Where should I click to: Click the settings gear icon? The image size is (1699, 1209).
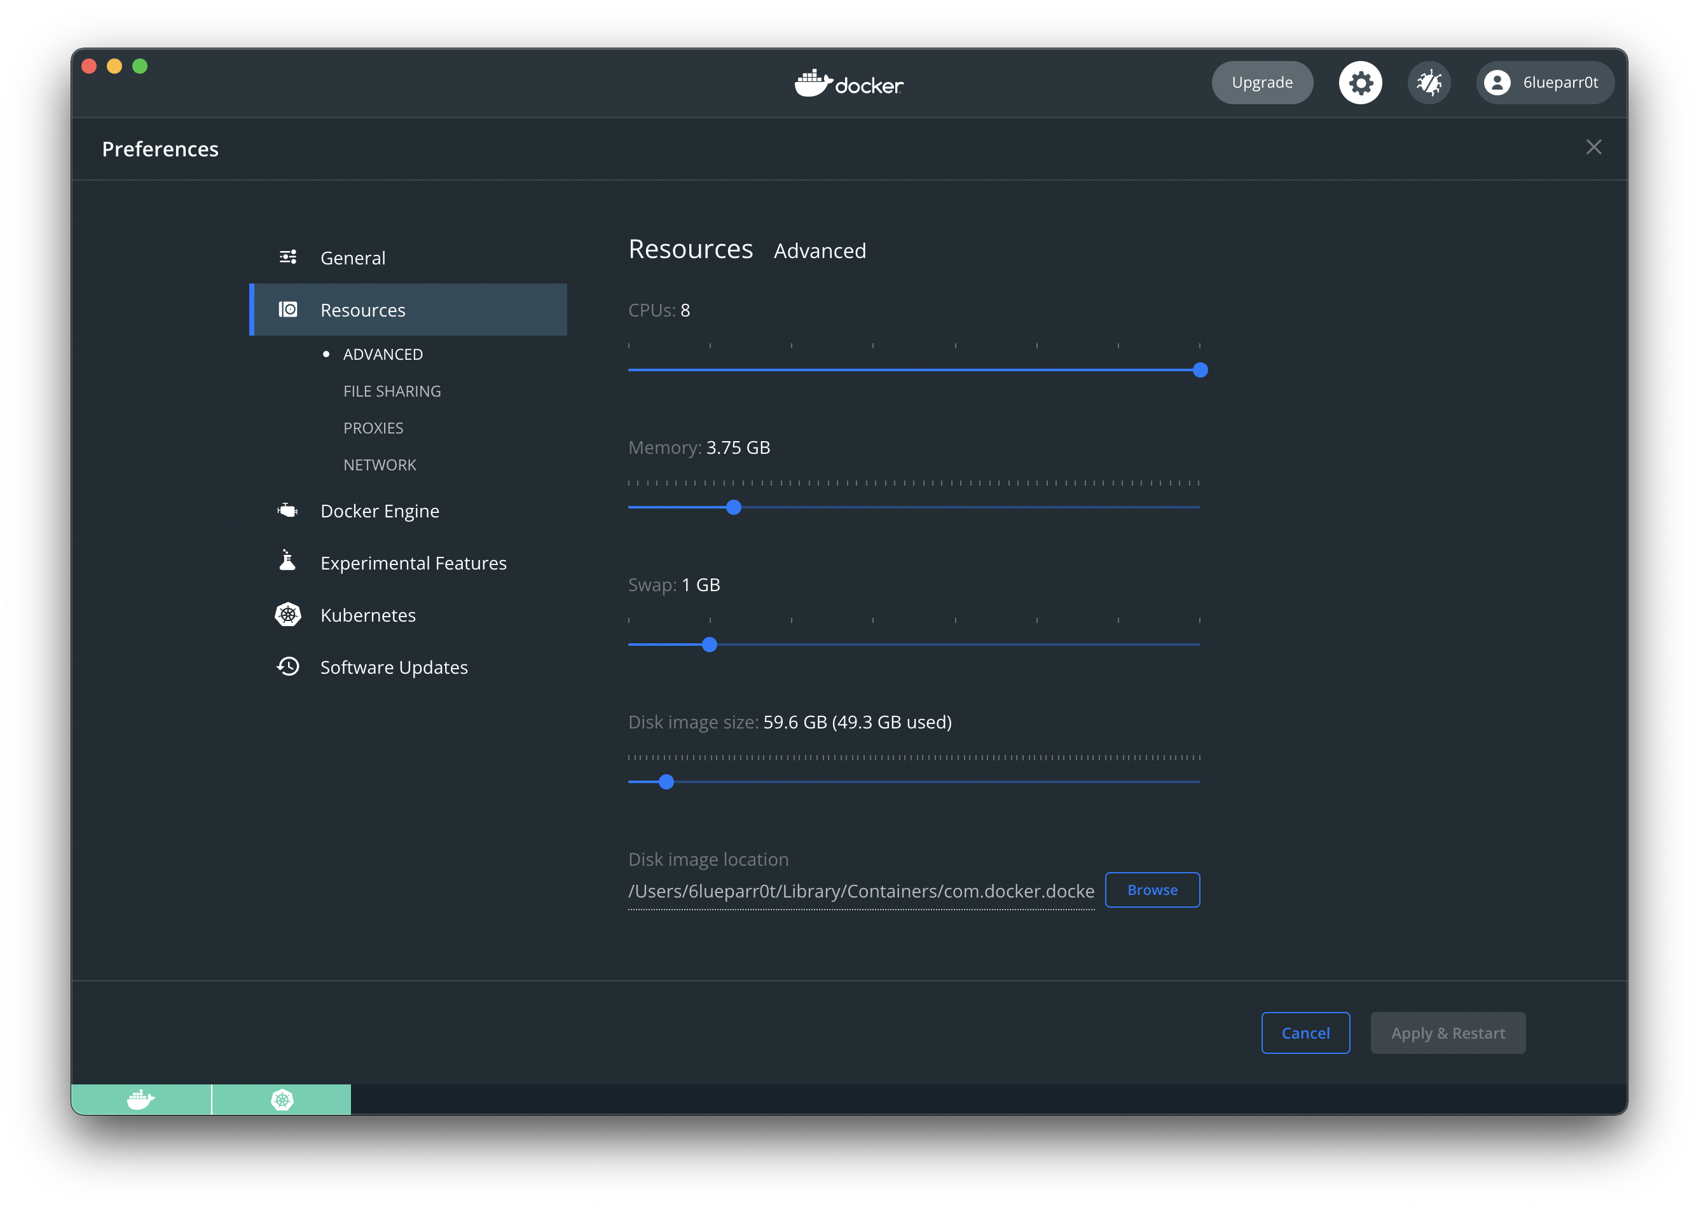[1359, 83]
